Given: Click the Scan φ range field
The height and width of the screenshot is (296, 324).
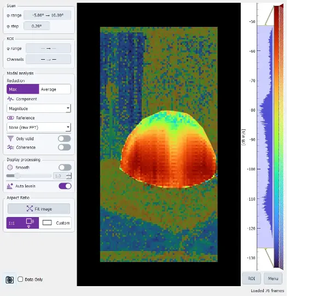Looking at the screenshot, I should pyautogui.click(x=47, y=15).
